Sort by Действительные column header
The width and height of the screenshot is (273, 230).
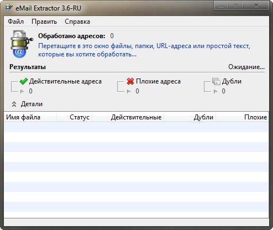(x=128, y=117)
